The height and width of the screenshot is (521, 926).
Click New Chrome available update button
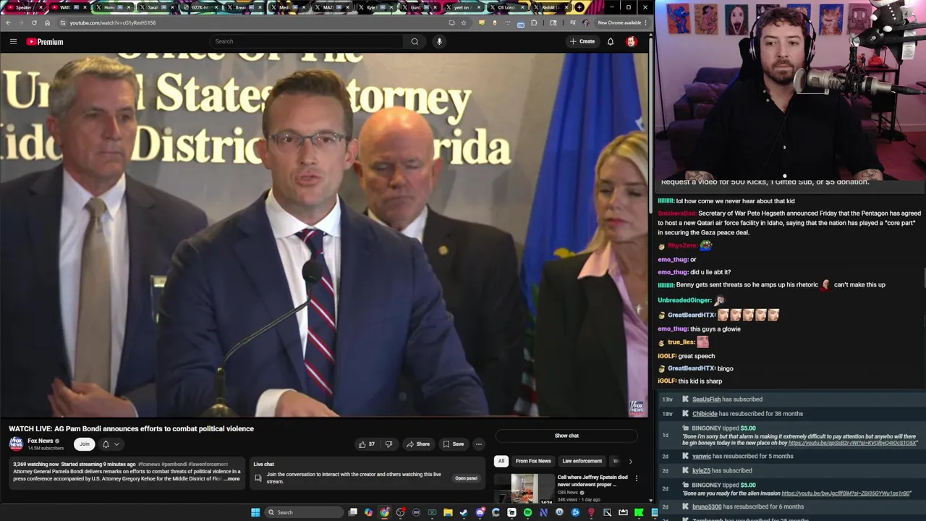tap(622, 22)
